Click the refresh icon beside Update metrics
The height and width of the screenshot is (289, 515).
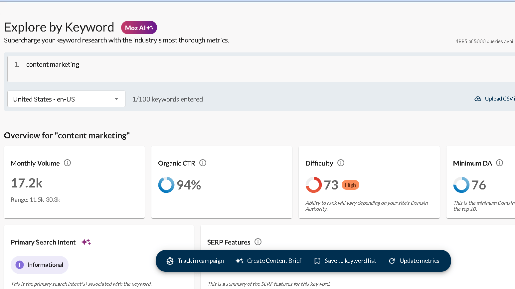tap(392, 261)
